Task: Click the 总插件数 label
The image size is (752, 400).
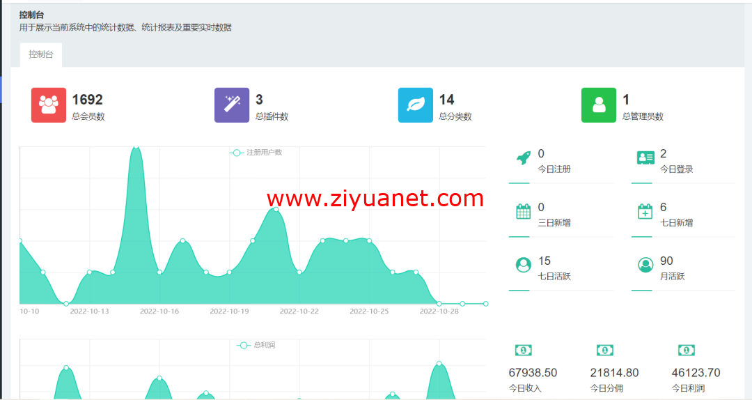Action: [272, 116]
